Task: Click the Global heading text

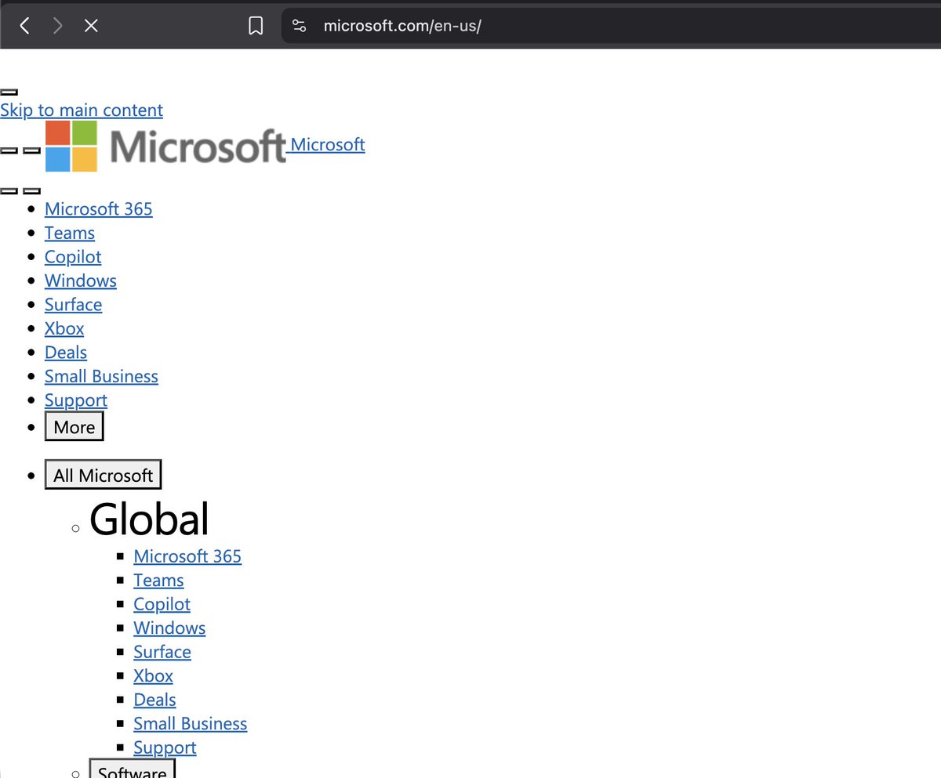Action: (x=149, y=519)
